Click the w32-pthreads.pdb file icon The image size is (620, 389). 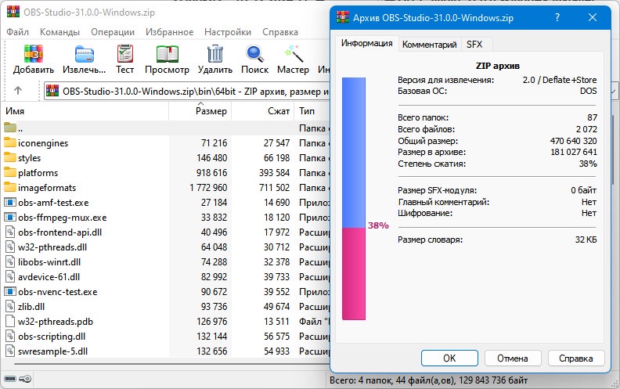[10, 322]
